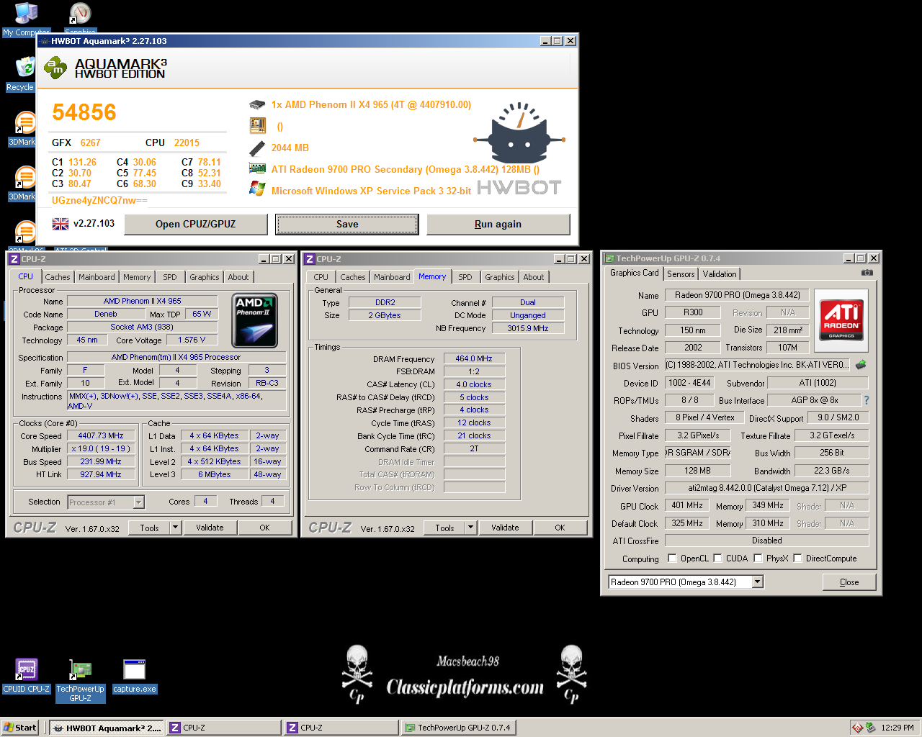The image size is (922, 737).
Task: Toggle the PhysX checkbox in GPU-Z
Action: click(x=758, y=558)
